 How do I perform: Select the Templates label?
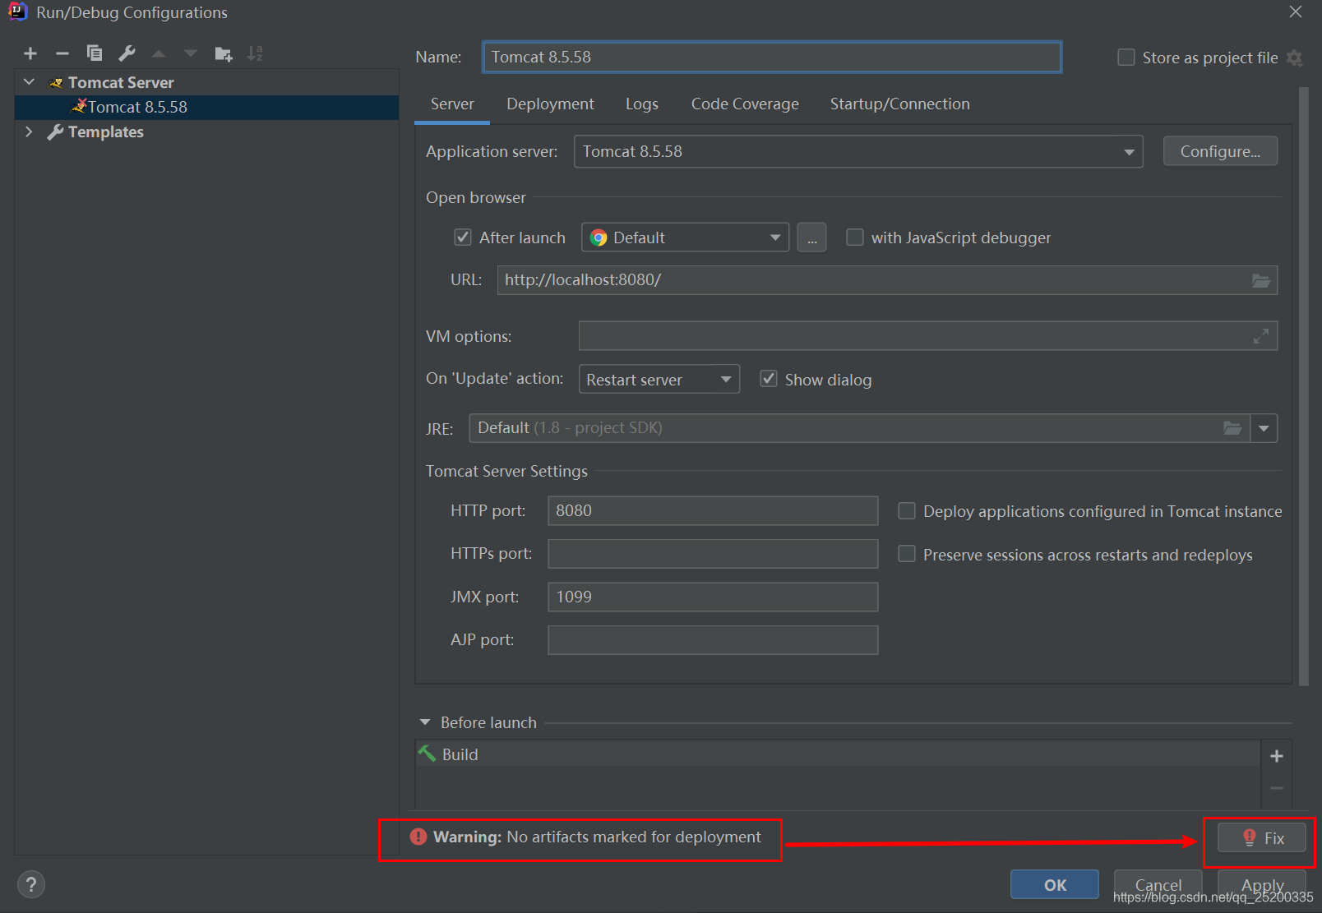pos(106,131)
